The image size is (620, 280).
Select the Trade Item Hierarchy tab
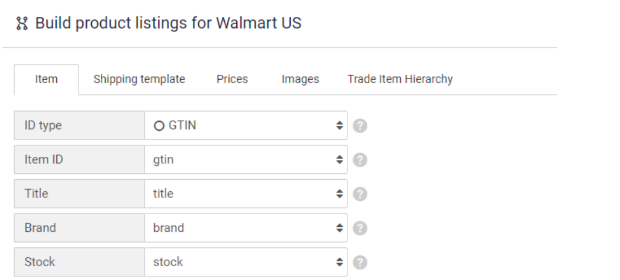(400, 79)
